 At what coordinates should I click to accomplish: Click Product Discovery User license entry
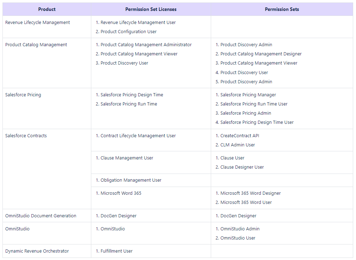tap(124, 63)
